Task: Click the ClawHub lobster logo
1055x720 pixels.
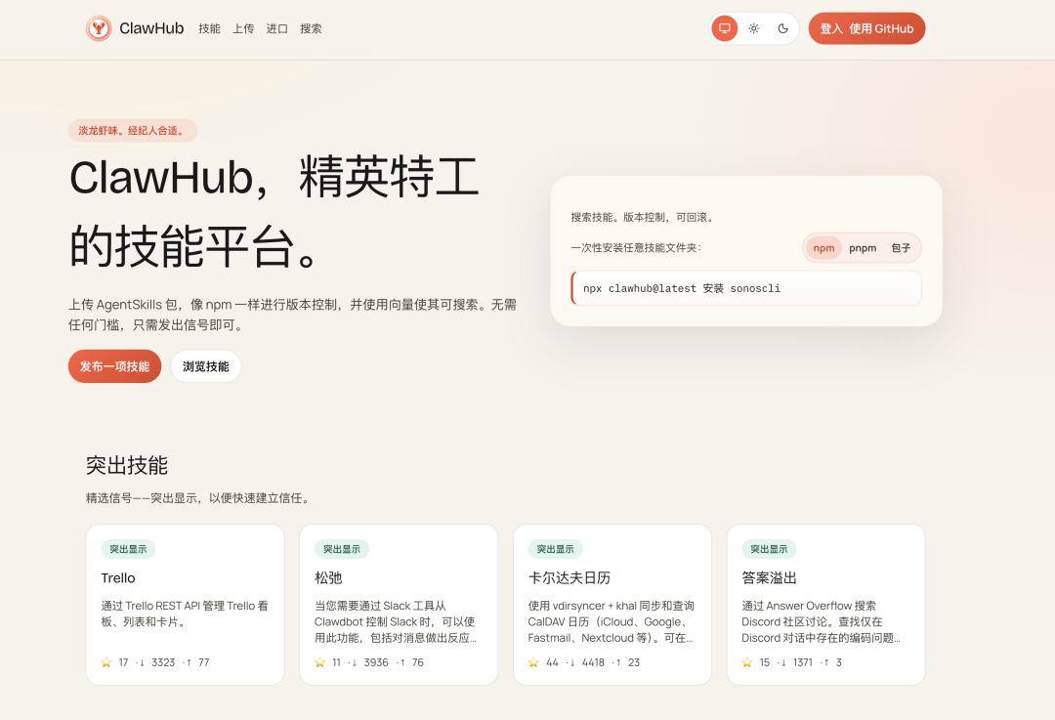Action: (99, 28)
